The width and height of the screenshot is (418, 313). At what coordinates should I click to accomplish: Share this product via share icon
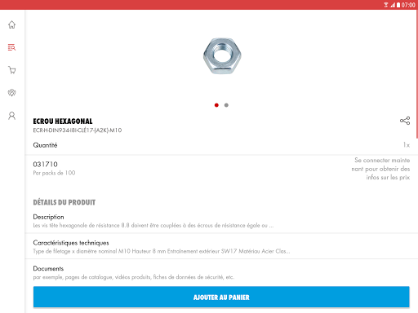point(405,121)
